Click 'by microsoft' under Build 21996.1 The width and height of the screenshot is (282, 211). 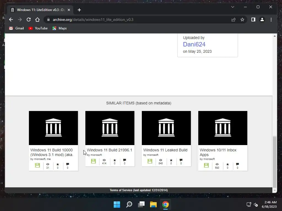pyautogui.click(x=94, y=155)
